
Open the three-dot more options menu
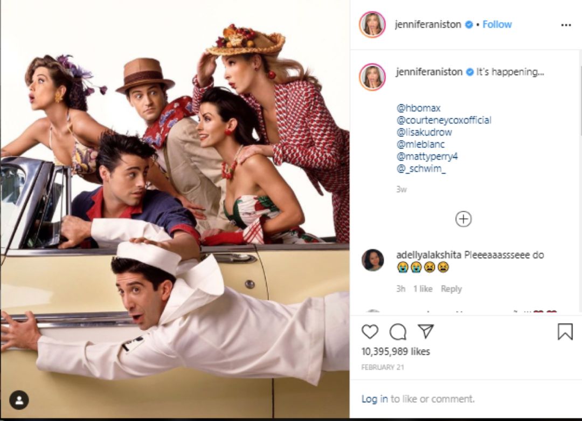(566, 25)
